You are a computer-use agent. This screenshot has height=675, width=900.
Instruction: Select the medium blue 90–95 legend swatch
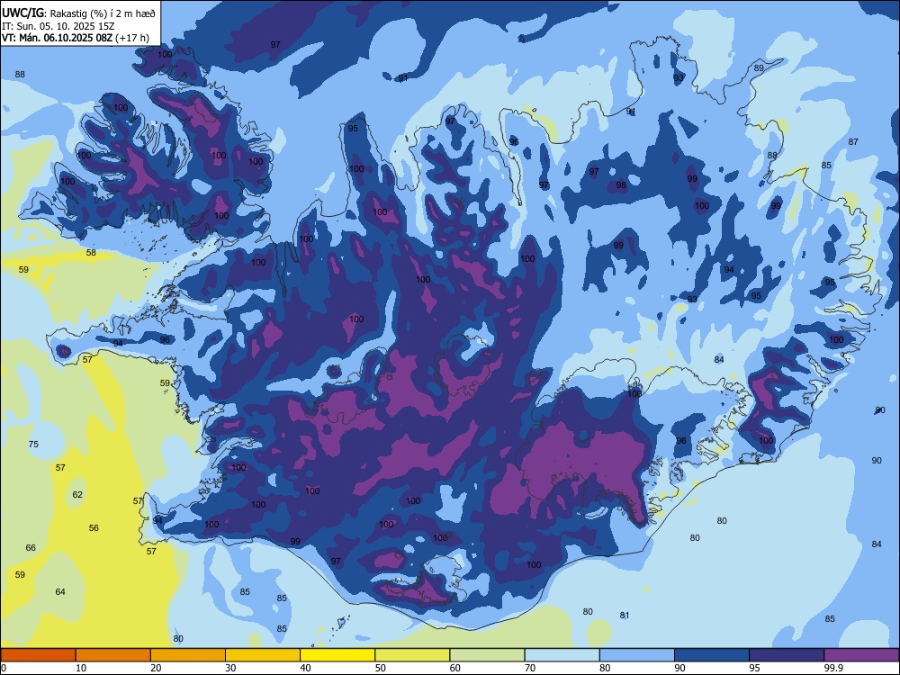point(712,655)
